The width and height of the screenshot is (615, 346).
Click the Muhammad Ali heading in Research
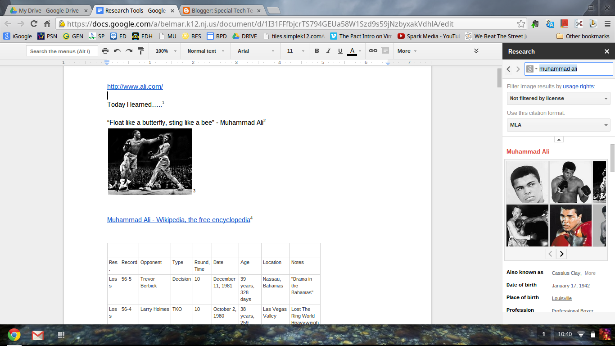click(x=528, y=151)
